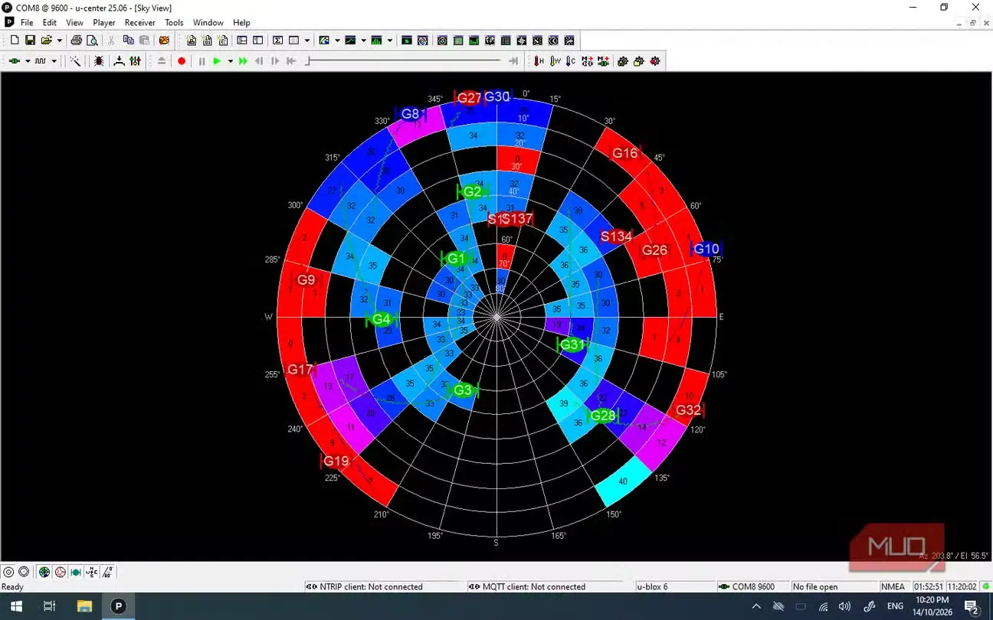Viewport: 993px width, 620px height.
Task: Trigger a Hotstart with the red H icon
Action: coord(539,61)
